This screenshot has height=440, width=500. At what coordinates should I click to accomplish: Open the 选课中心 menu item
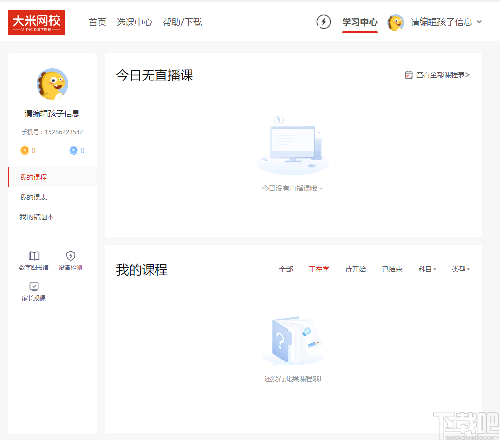(134, 22)
